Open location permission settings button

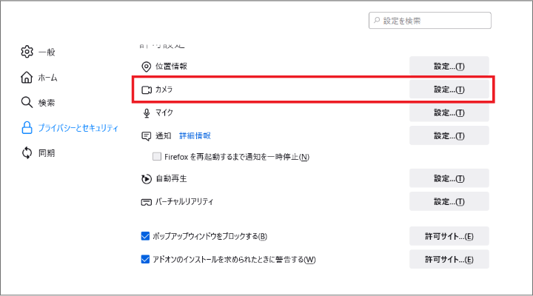449,66
